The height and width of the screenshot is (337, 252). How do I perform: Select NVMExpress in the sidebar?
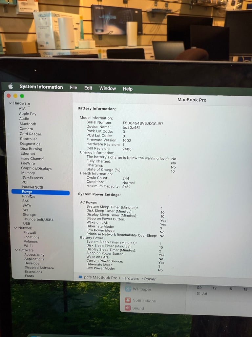[x=32, y=178]
